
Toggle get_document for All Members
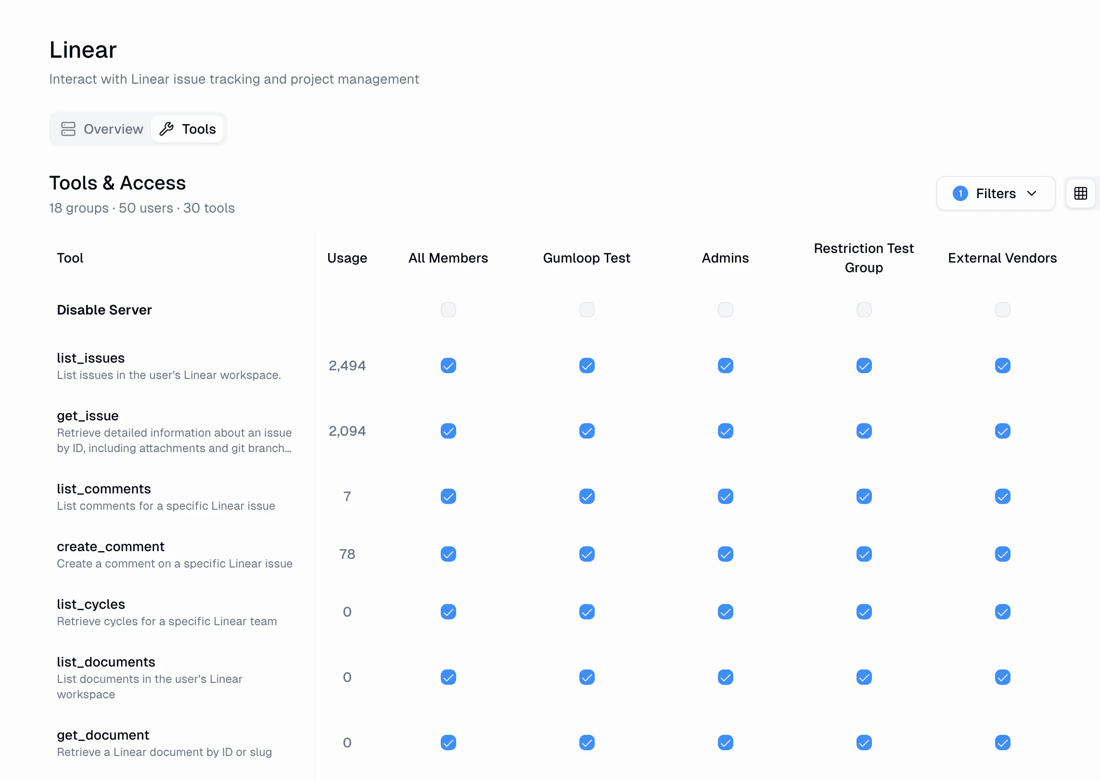(448, 743)
